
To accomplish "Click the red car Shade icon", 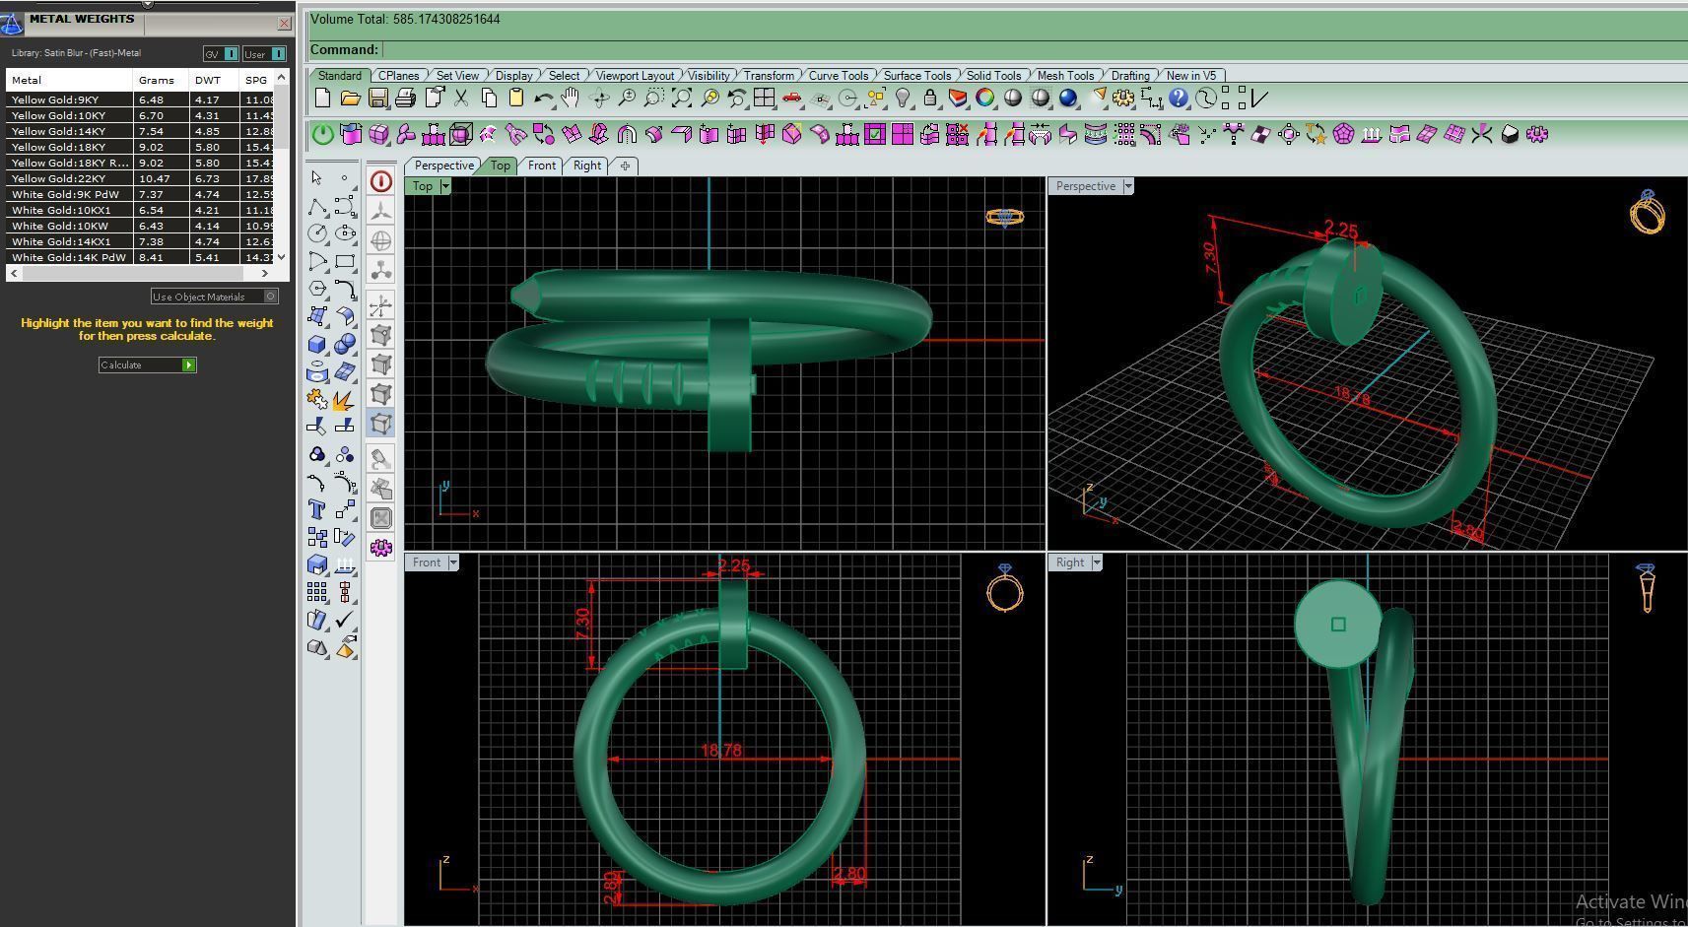I will [791, 98].
